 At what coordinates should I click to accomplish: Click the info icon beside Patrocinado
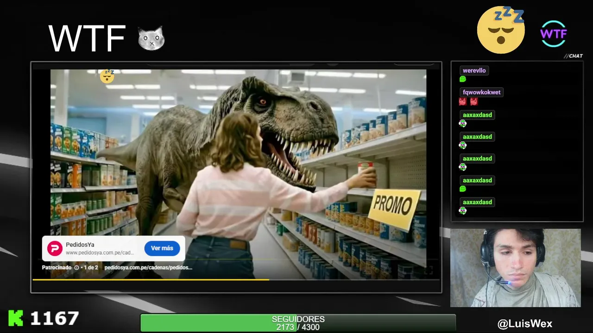pyautogui.click(x=76, y=267)
